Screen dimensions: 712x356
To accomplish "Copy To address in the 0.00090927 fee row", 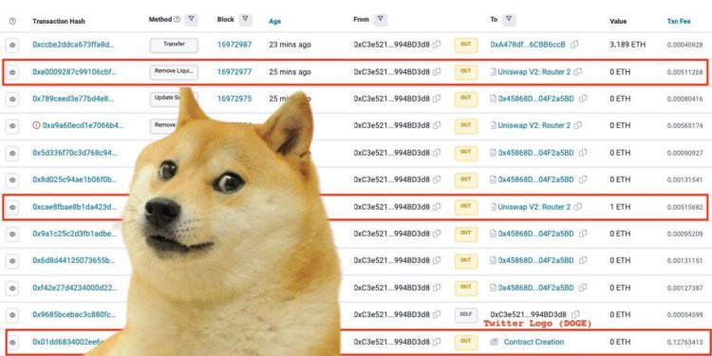I will [583, 153].
